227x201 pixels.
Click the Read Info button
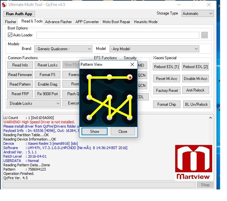[20, 65]
